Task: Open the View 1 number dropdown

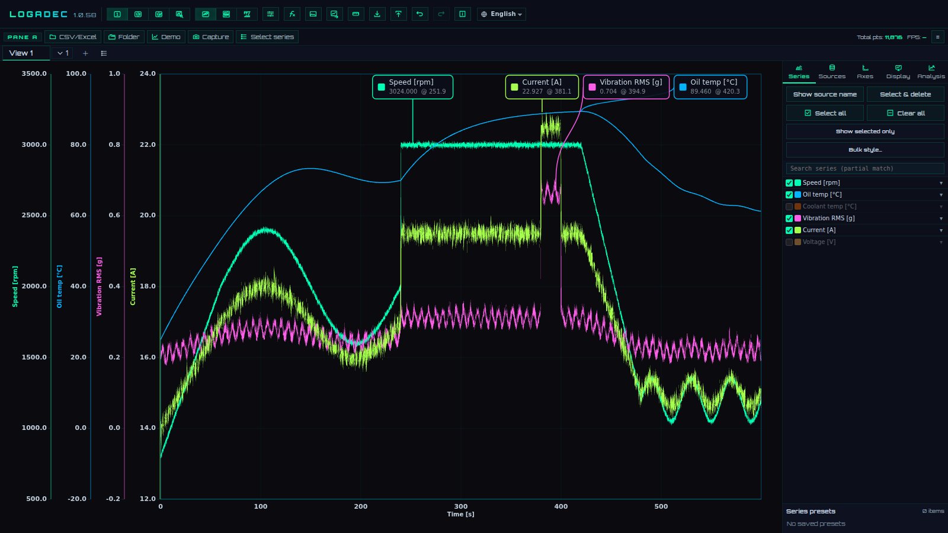Action: (63, 53)
